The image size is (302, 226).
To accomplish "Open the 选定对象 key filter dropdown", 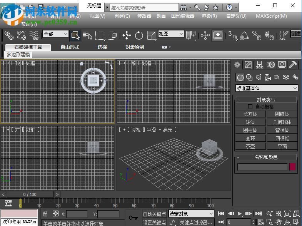I will [x=191, y=214].
